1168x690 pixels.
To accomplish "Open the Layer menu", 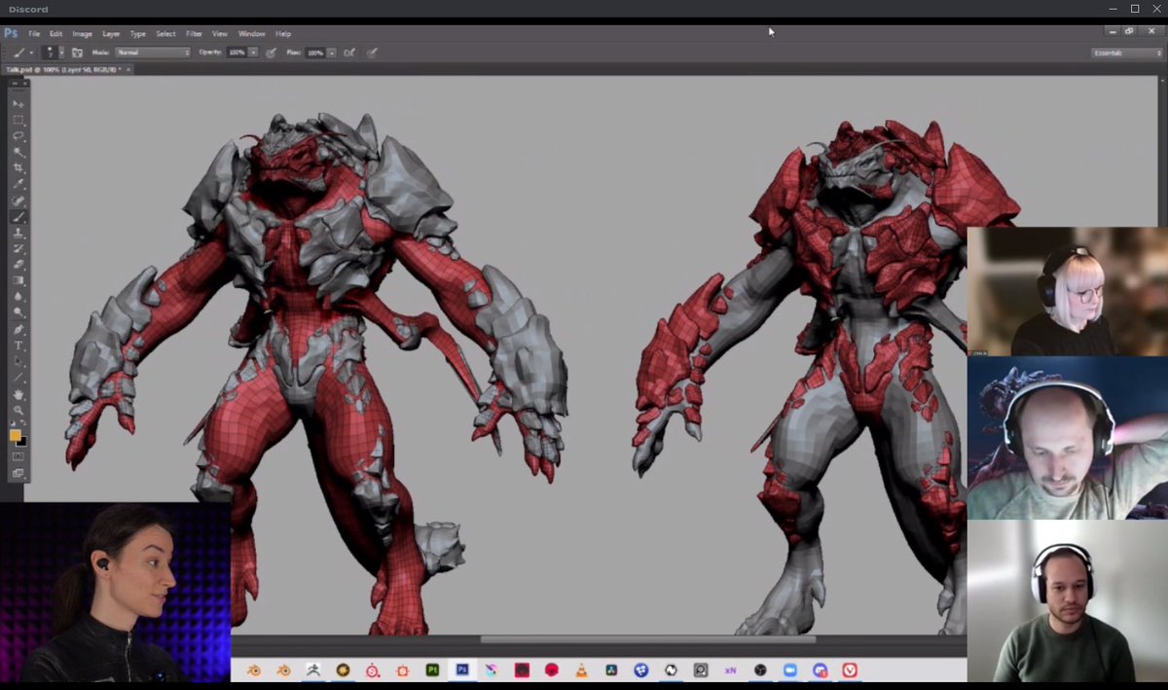I will 112,34.
